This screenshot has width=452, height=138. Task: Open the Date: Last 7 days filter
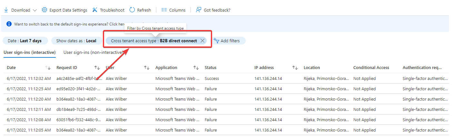25,41
